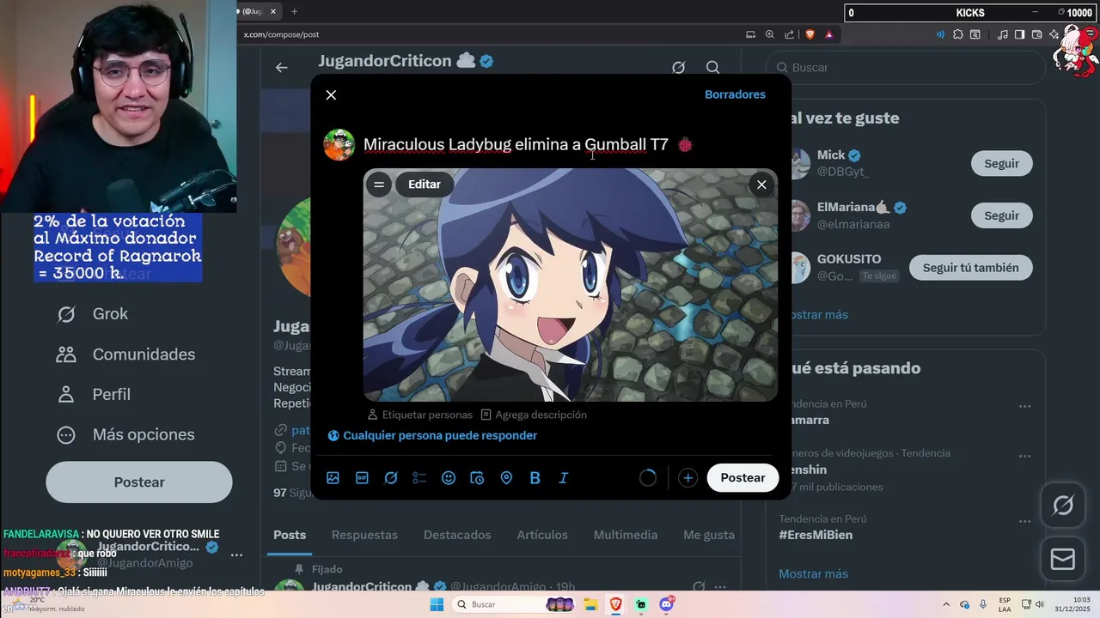Click the share icon in address bar
The height and width of the screenshot is (618, 1100).
pyautogui.click(x=790, y=34)
